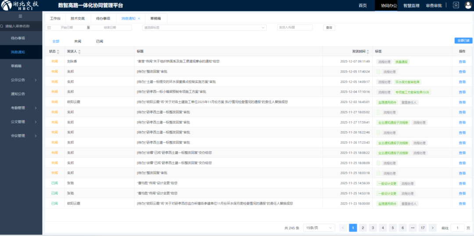The width and height of the screenshot is (474, 236).
Task: Sort by 发送时间 using sort arrows
Action: pos(369,51)
